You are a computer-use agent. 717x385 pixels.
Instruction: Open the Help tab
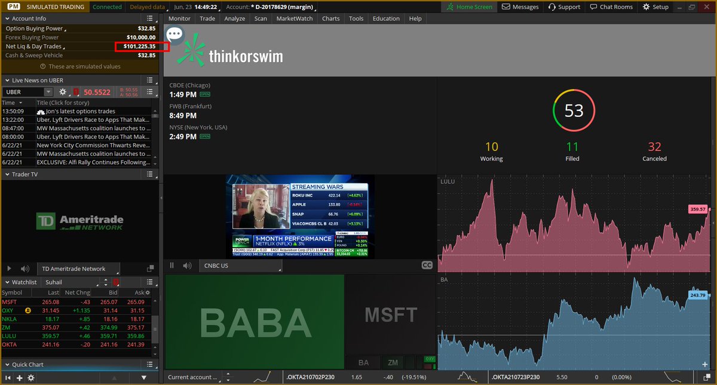(415, 19)
